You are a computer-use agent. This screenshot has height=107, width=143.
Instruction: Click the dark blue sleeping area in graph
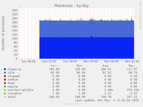click(x=87, y=48)
